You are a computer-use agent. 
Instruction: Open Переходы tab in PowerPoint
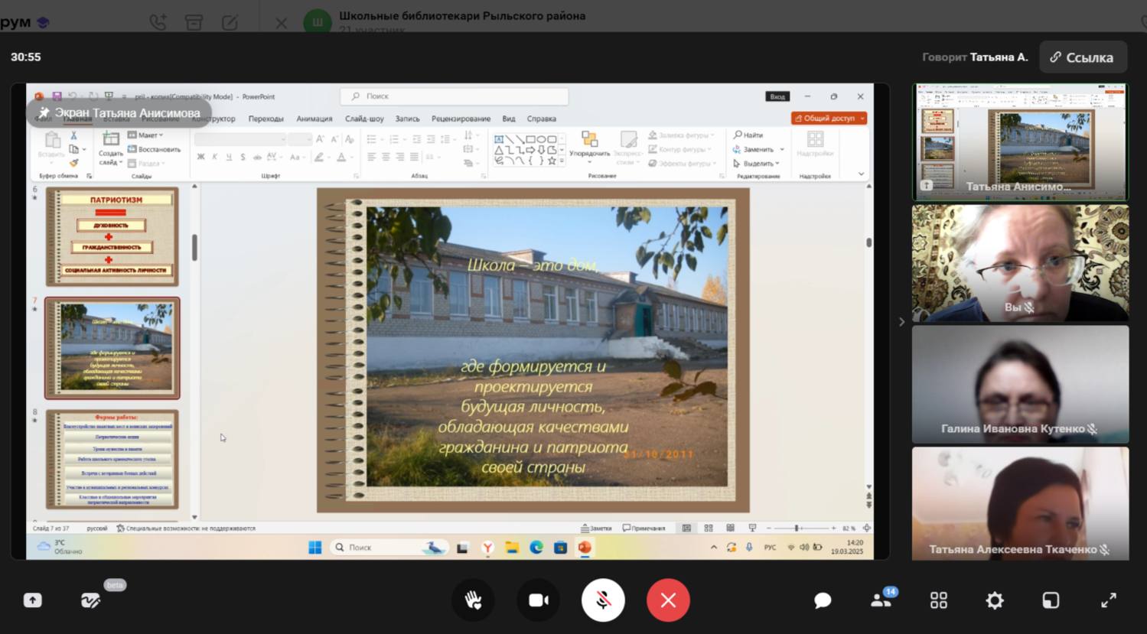point(266,119)
